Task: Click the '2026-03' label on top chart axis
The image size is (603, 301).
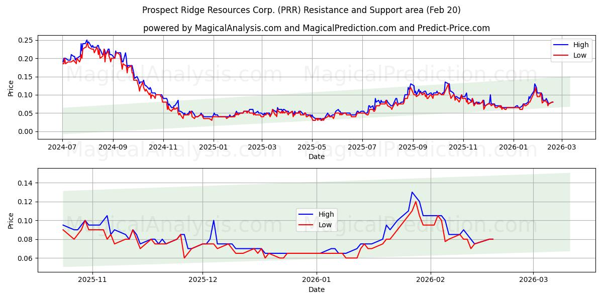Action: coord(562,148)
